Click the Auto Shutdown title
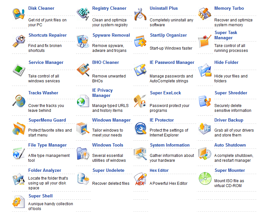Image resolution: width=265 pixels, height=212 pixels. [230, 145]
